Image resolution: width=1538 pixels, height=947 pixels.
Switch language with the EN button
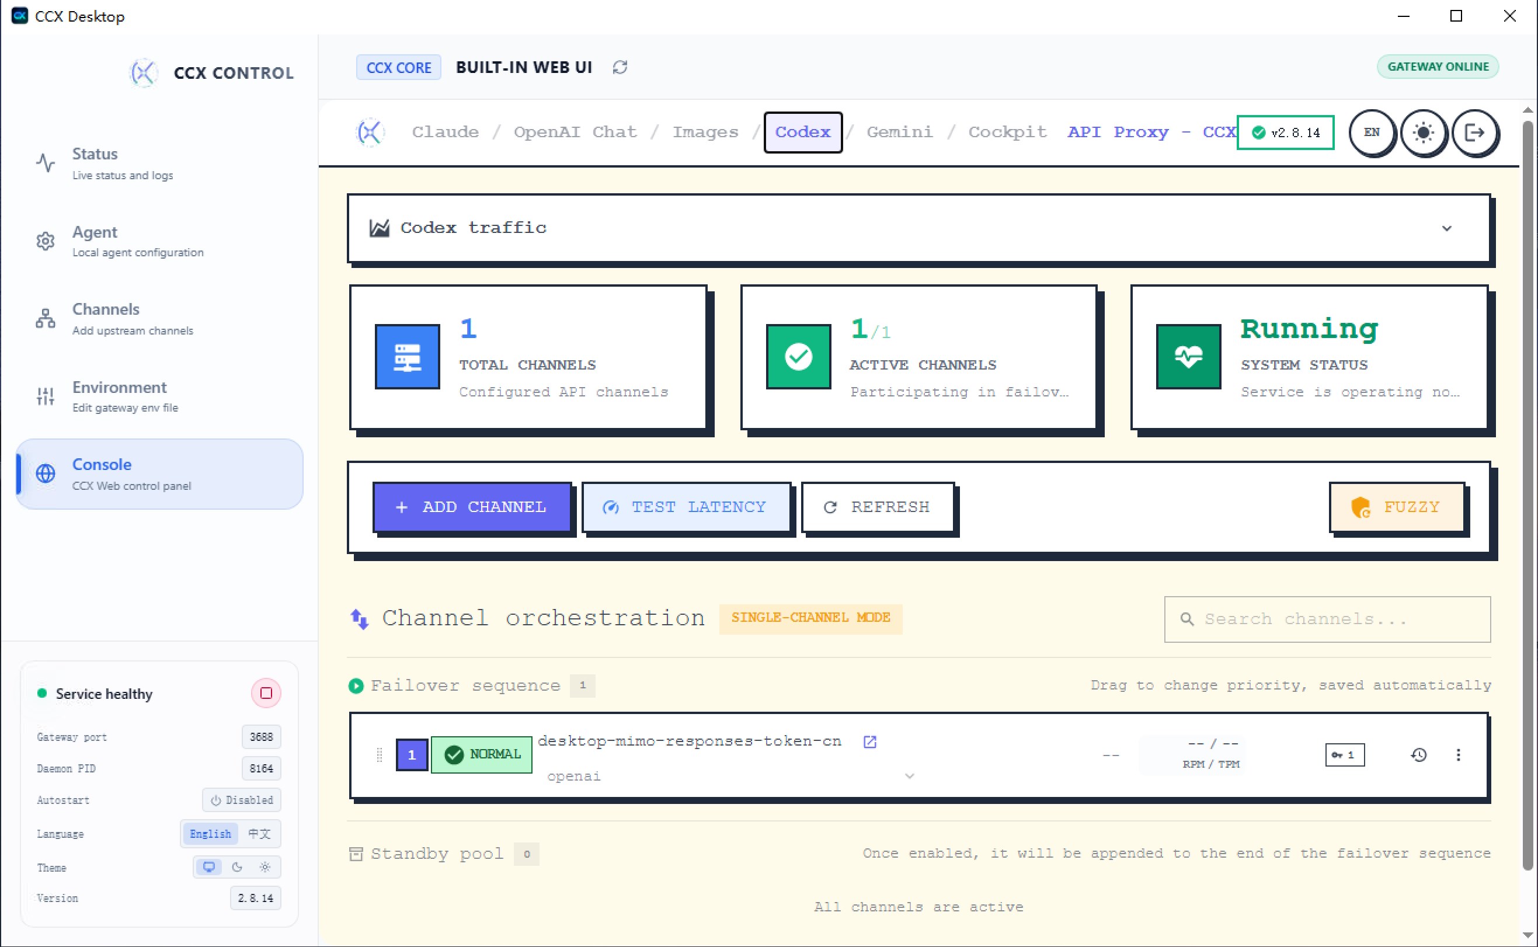[1372, 132]
